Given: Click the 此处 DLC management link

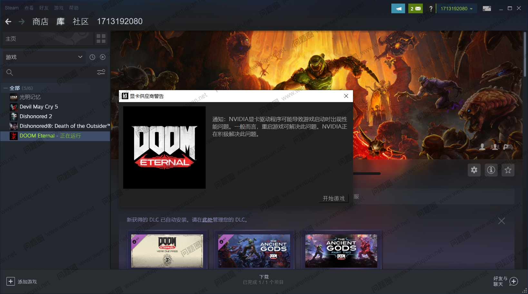Looking at the screenshot, I should [207, 220].
